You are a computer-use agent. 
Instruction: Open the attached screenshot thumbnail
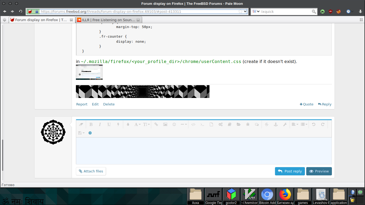(89, 72)
